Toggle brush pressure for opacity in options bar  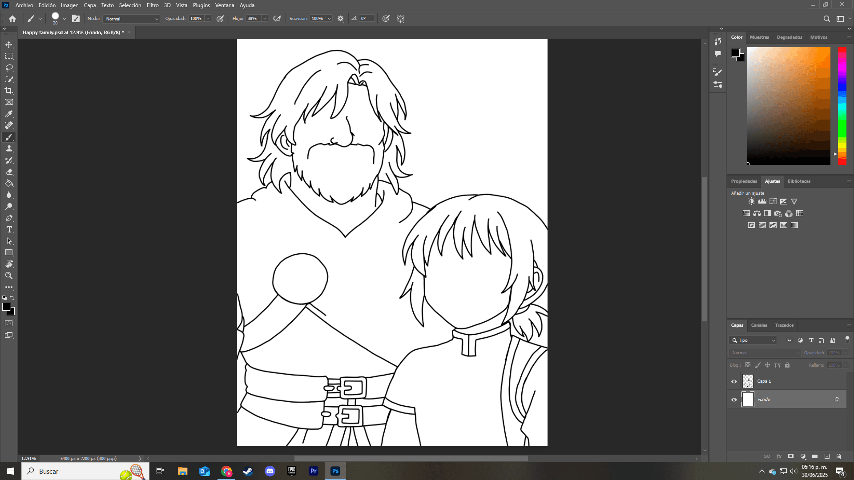click(220, 19)
